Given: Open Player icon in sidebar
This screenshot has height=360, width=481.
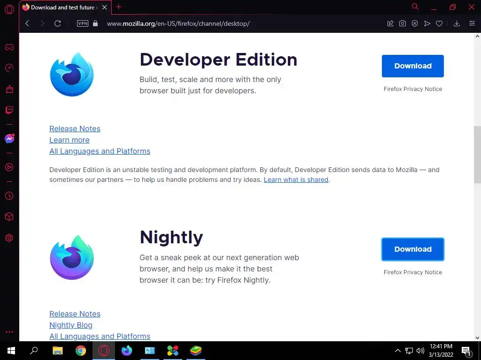Looking at the screenshot, I should coord(9,167).
